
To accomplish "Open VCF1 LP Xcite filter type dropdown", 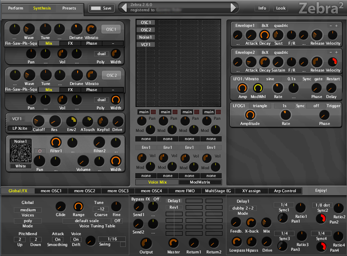I will (x=20, y=128).
